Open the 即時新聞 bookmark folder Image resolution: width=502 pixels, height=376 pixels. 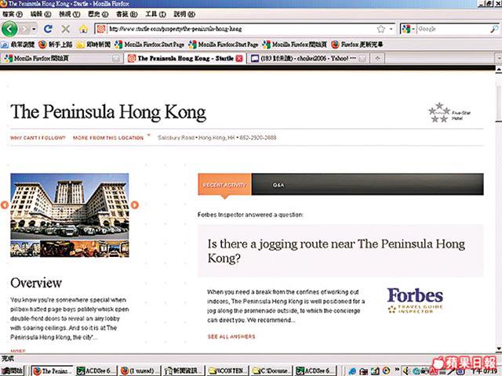(93, 45)
